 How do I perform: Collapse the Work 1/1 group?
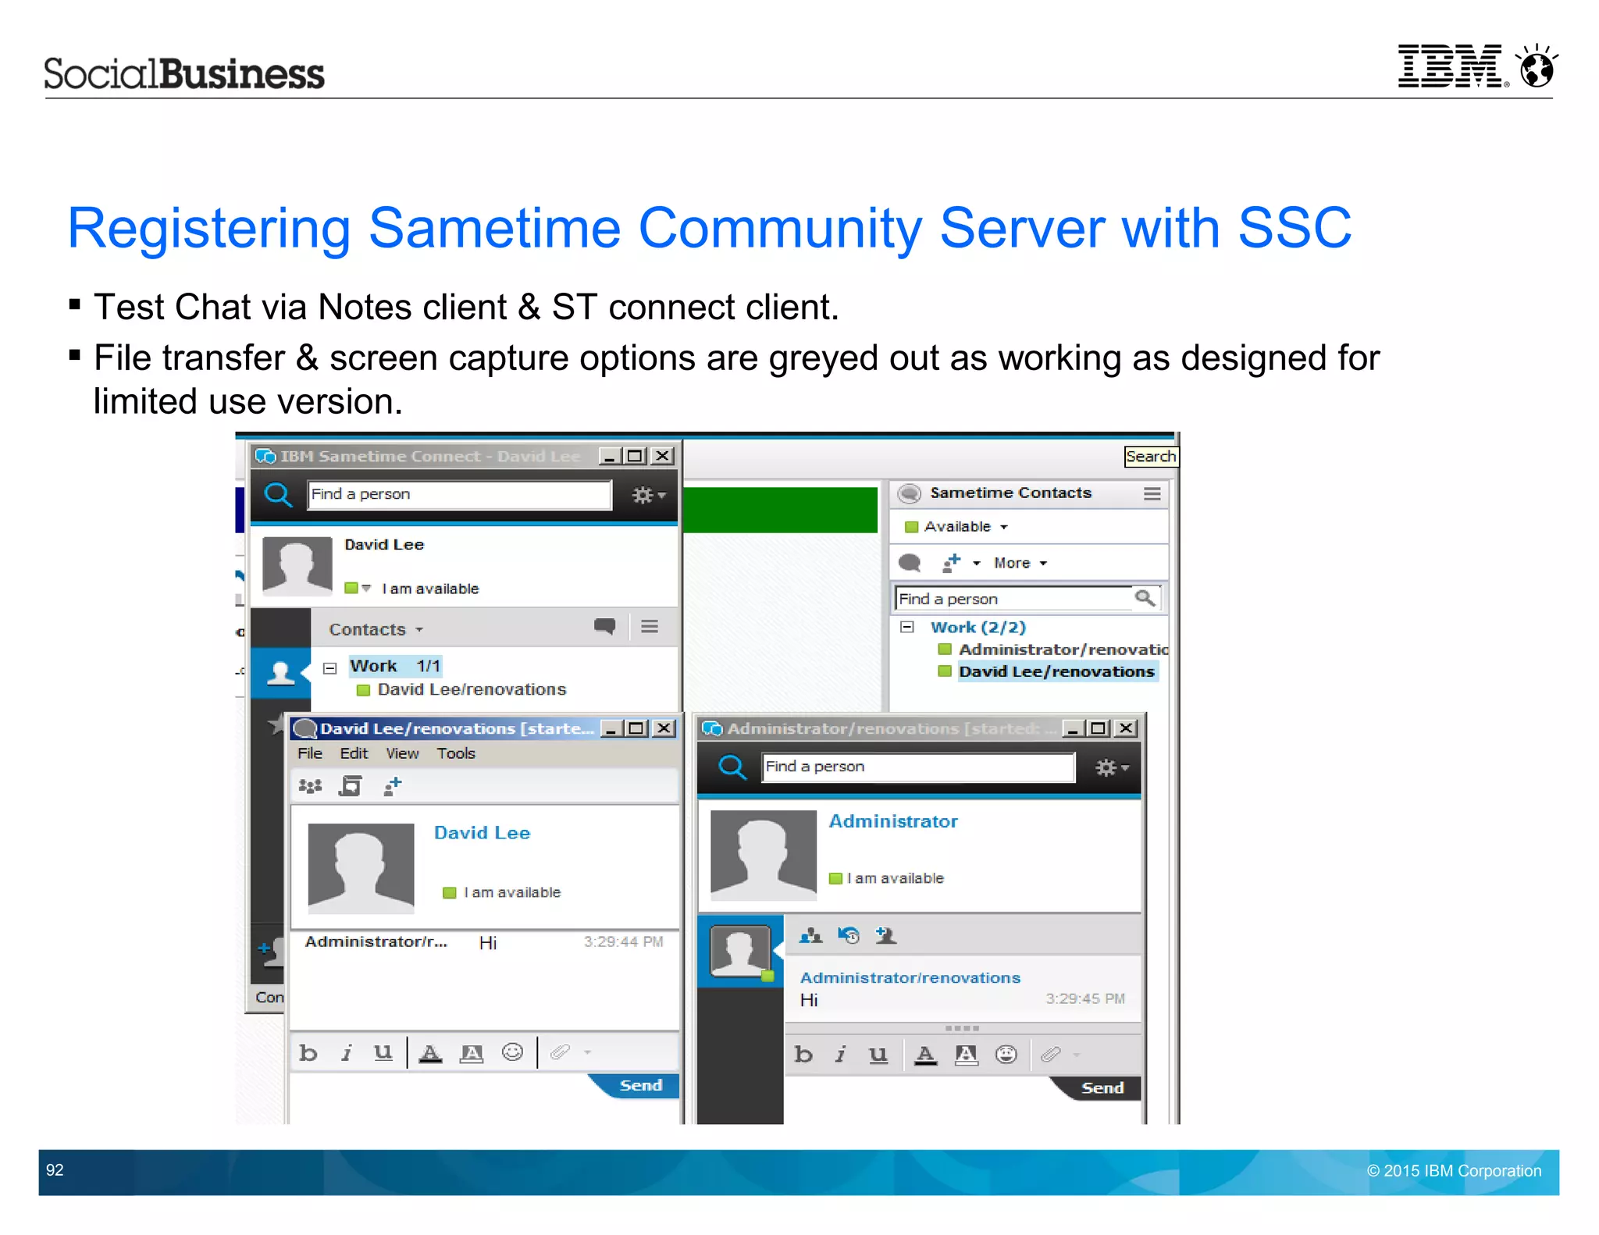coord(330,667)
